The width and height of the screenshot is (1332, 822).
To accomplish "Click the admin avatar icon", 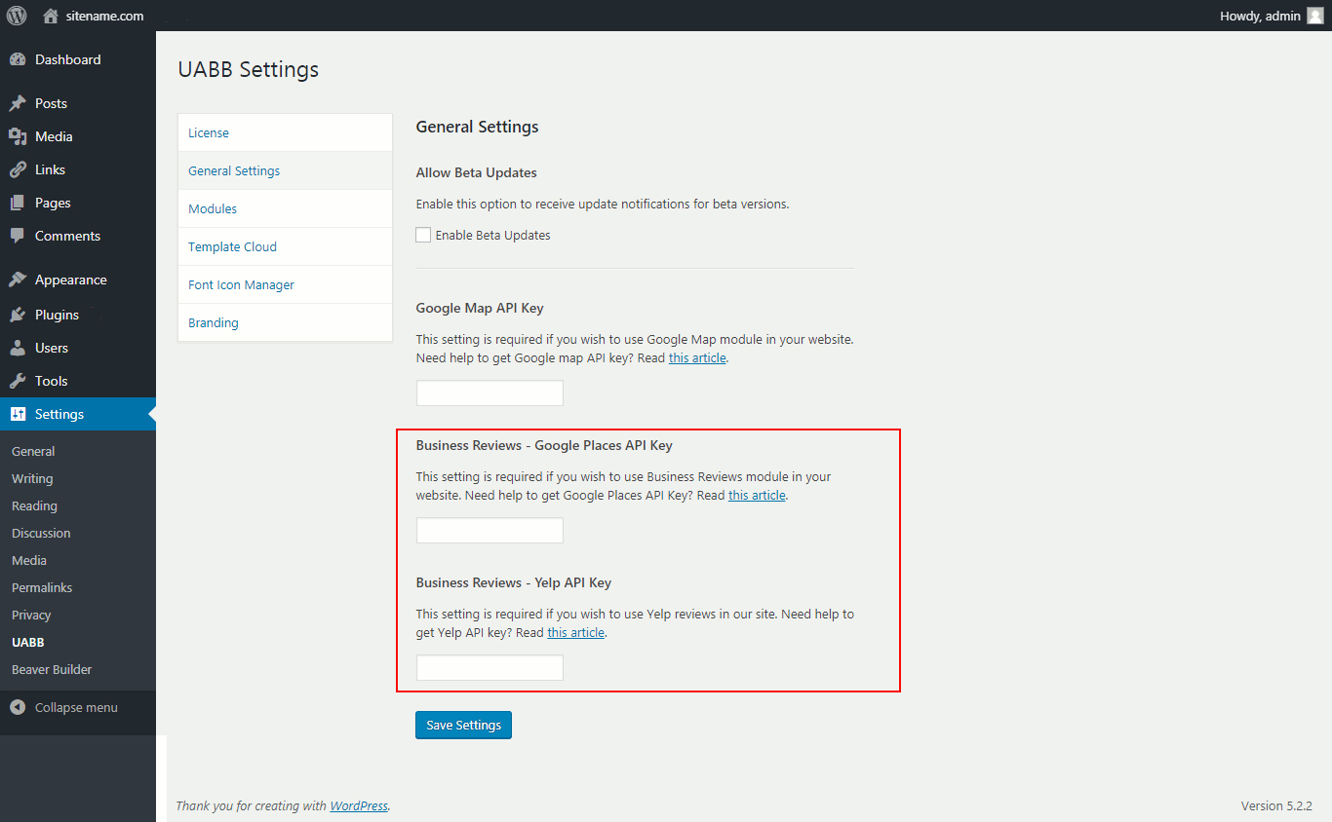I will (1315, 16).
